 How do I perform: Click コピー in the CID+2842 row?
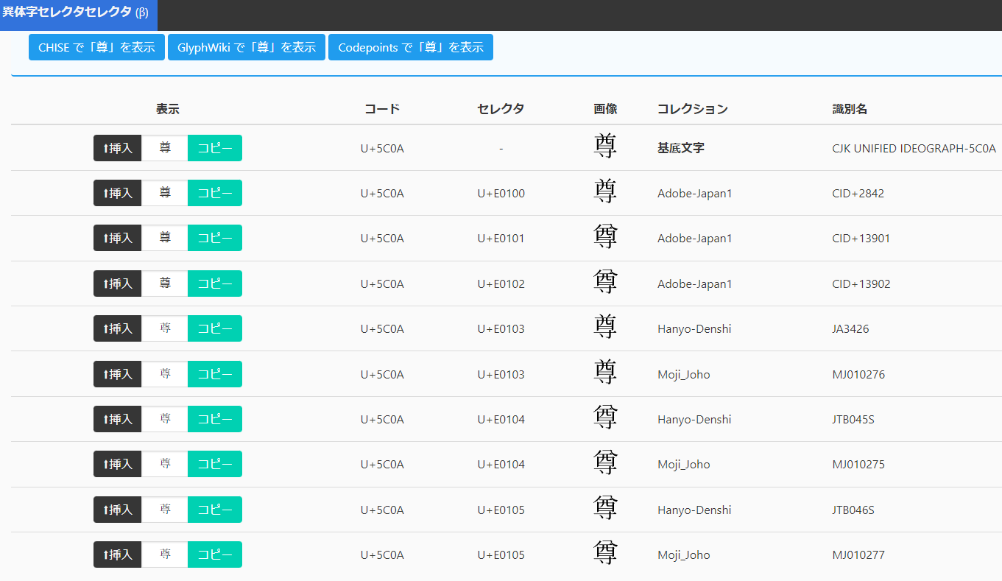(x=215, y=193)
